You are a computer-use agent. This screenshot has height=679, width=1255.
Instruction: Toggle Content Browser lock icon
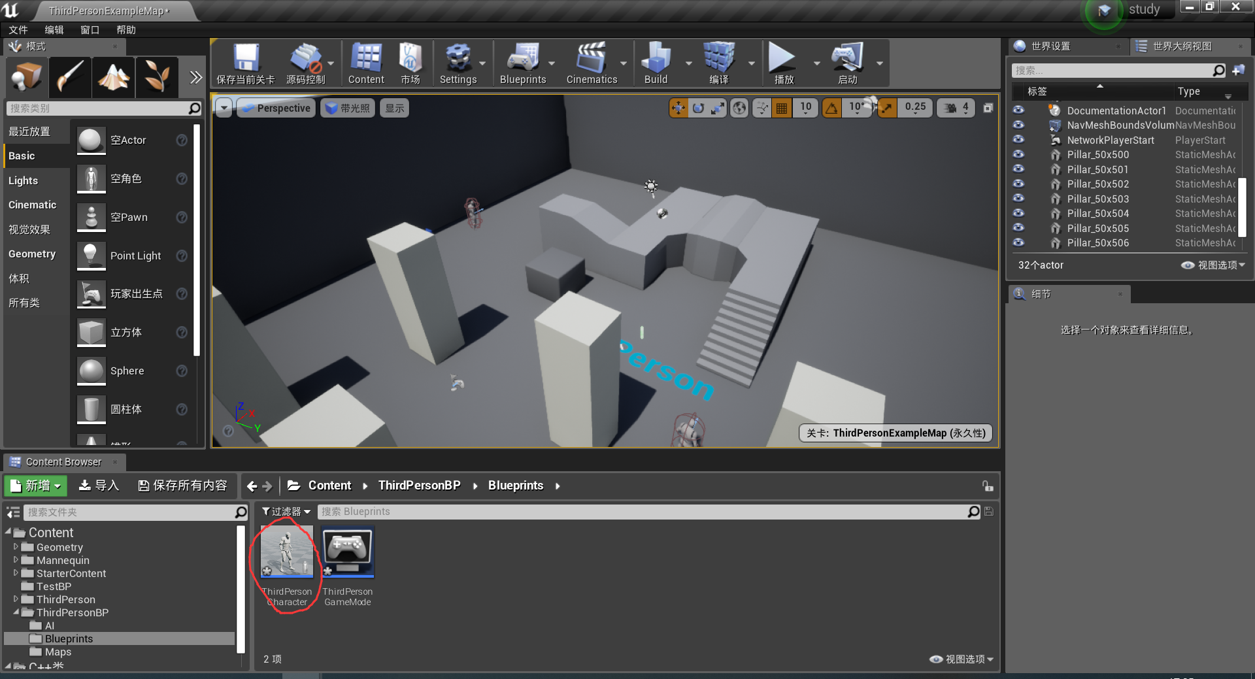tap(988, 486)
